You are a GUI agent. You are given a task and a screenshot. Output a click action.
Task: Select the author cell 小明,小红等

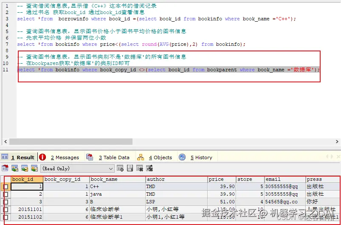click(177, 210)
